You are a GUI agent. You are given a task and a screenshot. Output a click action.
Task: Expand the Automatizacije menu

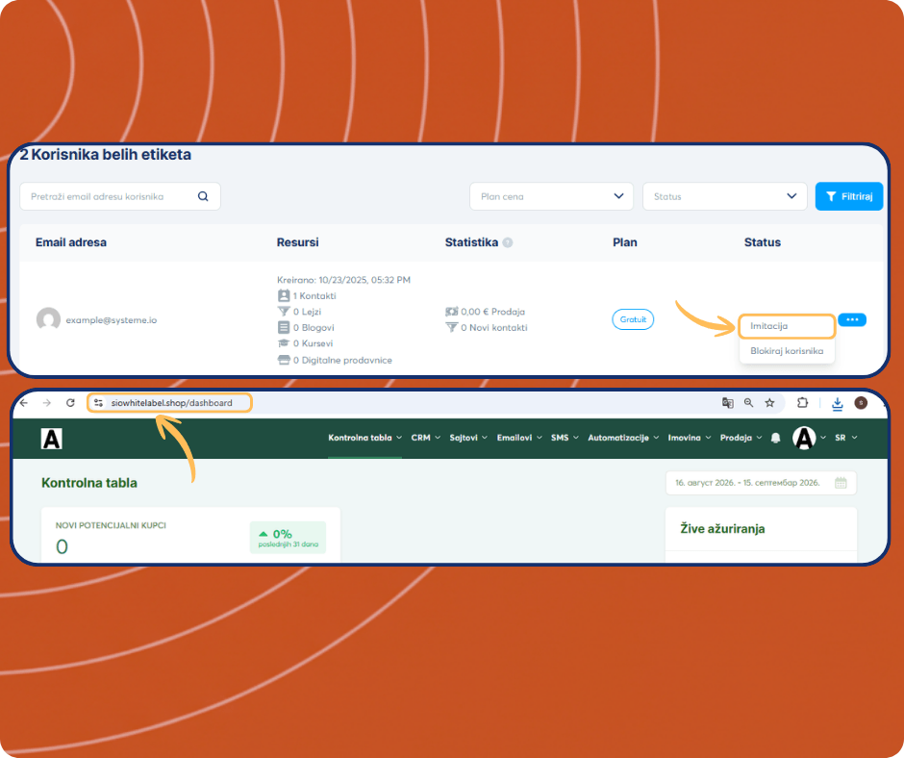coord(623,438)
